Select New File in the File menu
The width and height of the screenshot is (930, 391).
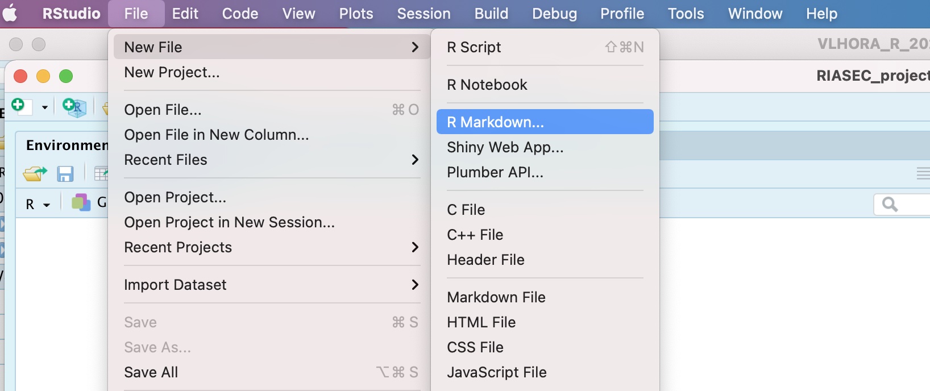pyautogui.click(x=271, y=47)
